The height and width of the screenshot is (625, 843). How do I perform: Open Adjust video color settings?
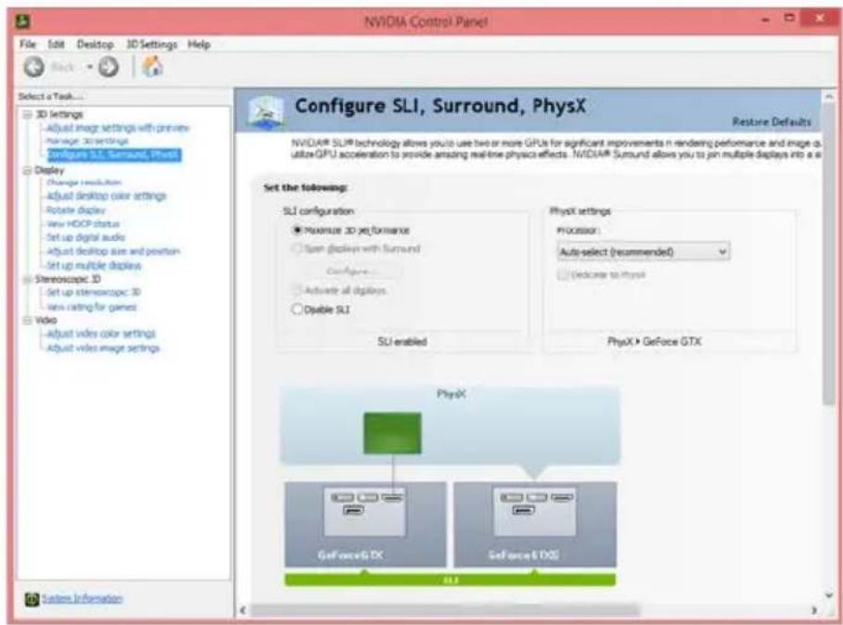(100, 334)
